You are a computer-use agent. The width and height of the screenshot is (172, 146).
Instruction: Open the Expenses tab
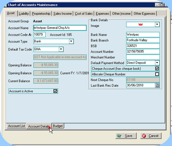(x=102, y=14)
